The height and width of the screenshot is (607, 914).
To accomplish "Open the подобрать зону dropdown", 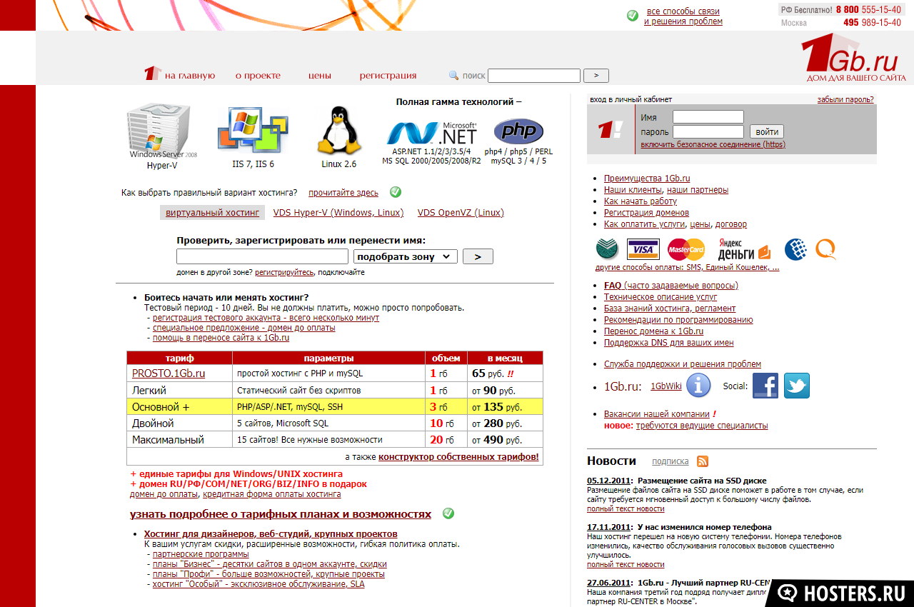I will point(406,256).
